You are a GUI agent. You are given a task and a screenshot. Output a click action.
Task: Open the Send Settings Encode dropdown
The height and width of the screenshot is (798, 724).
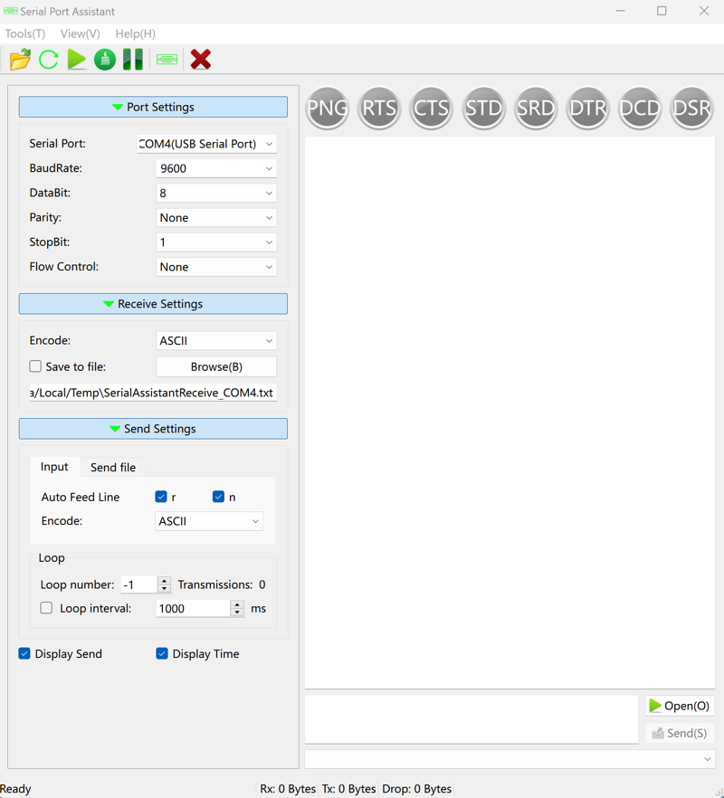point(209,521)
